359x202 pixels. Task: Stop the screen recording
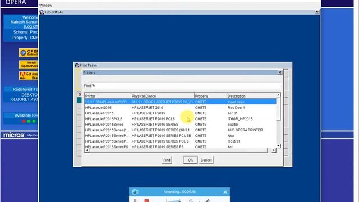tap(146, 201)
